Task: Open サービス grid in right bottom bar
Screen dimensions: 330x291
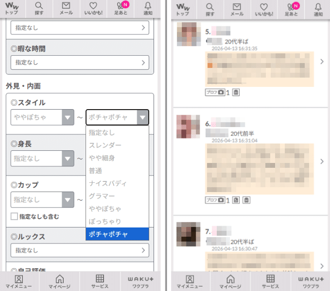Action: pyautogui.click(x=270, y=281)
